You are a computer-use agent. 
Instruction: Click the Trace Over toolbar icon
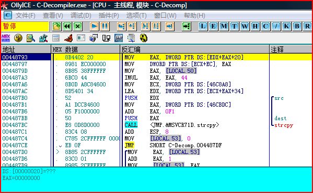(156, 26)
